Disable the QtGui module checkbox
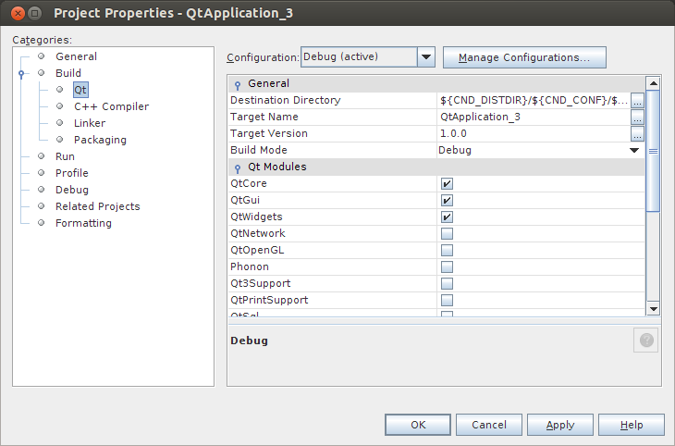 [447, 200]
